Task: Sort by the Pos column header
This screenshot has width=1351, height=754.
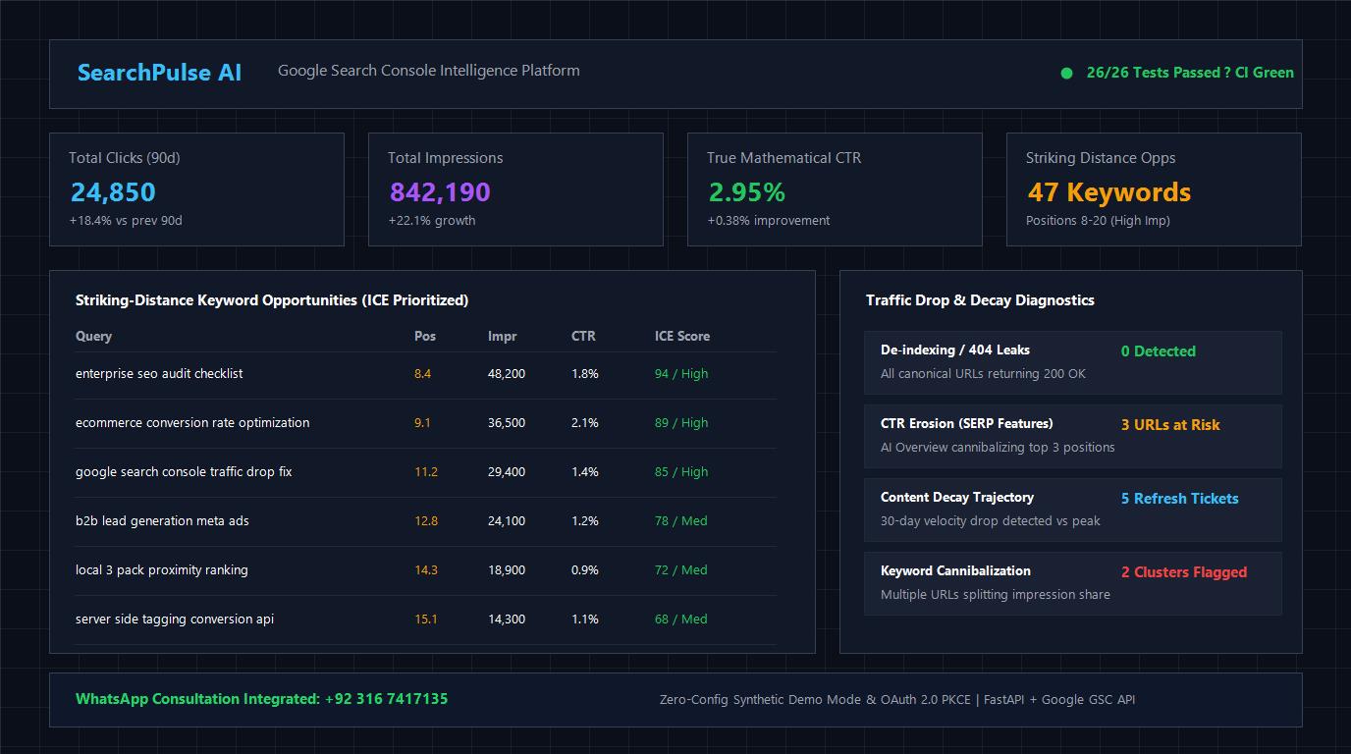Action: pos(425,336)
